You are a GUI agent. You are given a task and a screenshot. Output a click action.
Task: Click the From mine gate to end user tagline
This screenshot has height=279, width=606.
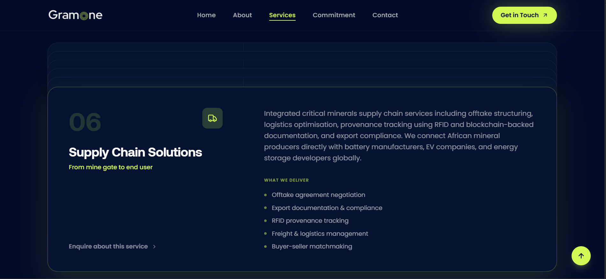[111, 167]
